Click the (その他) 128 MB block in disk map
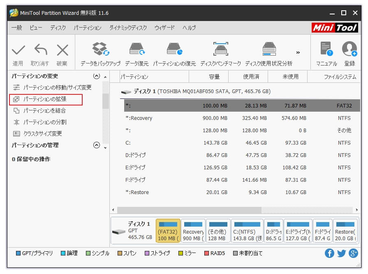The width and height of the screenshot is (368, 274). 218,231
